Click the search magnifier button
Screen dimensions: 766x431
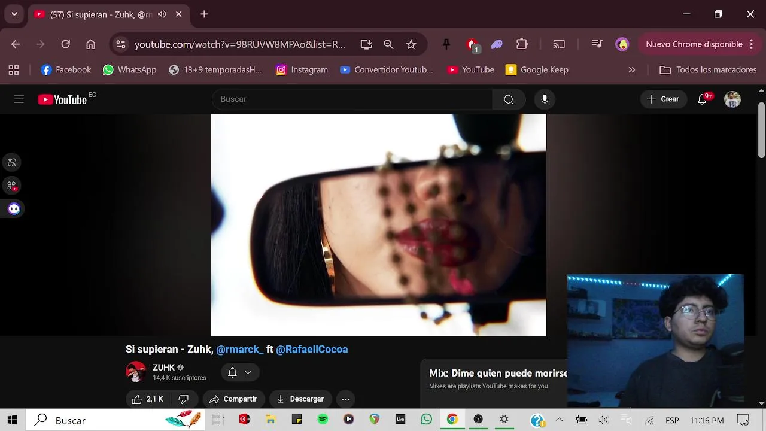509,99
